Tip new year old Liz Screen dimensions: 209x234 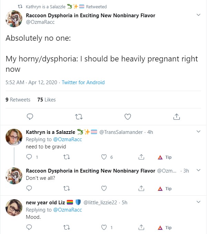click(x=165, y=227)
